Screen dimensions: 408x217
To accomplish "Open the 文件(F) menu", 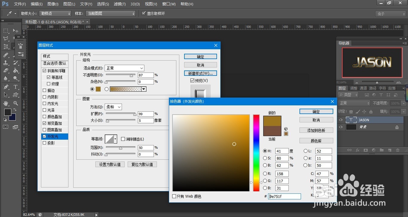I will [x=20, y=4].
